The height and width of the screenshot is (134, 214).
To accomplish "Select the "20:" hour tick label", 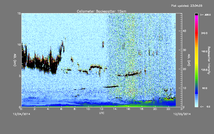I will (x=155, y=109).
